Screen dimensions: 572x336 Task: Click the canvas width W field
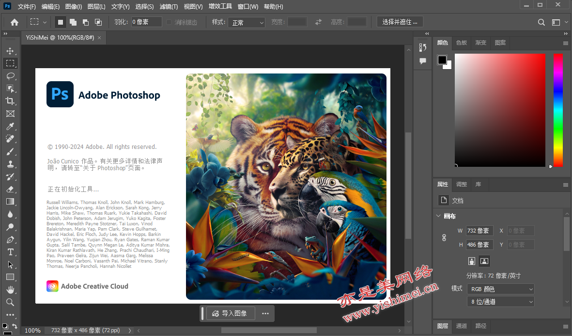pyautogui.click(x=479, y=231)
